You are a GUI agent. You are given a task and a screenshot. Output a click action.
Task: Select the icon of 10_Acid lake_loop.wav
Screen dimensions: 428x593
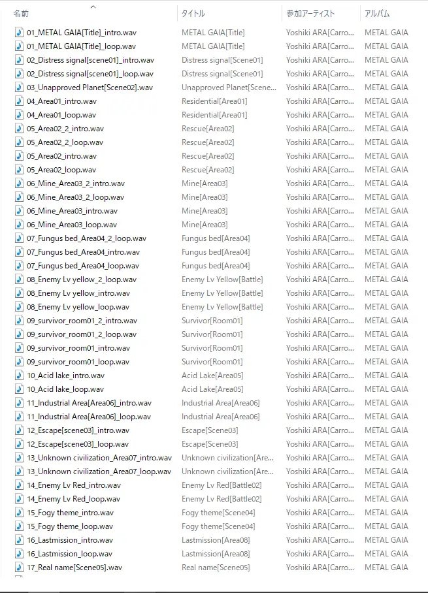click(x=19, y=389)
